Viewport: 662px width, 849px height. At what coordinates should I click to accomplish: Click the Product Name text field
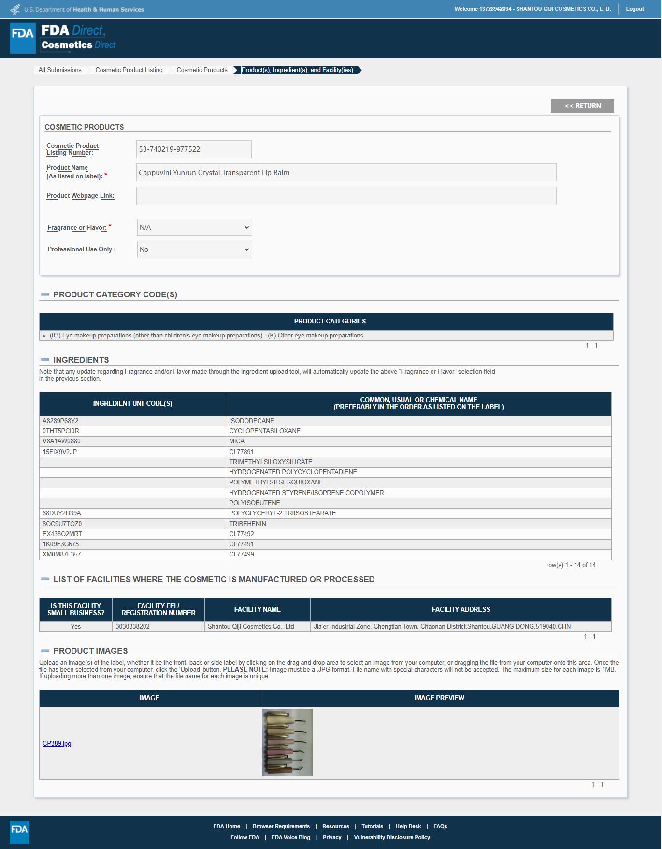coord(346,173)
